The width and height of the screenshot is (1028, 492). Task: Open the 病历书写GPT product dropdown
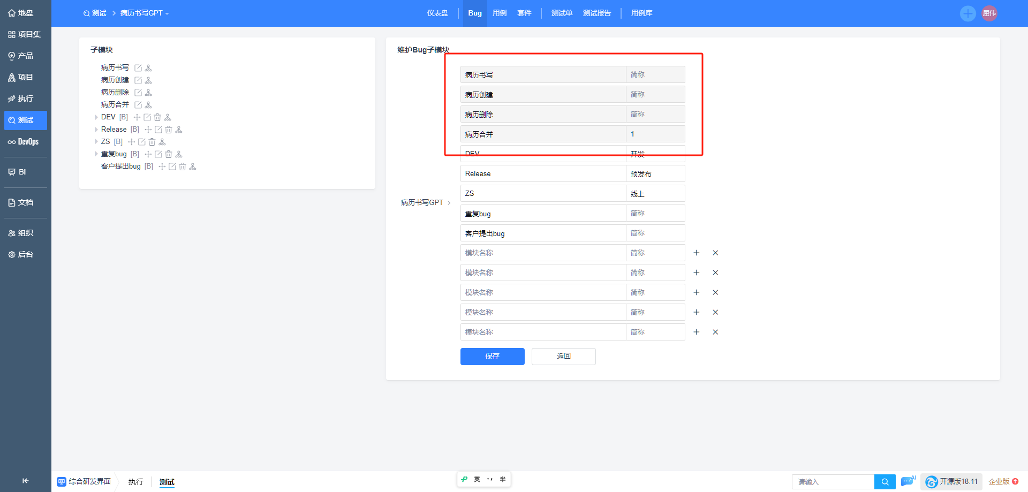pyautogui.click(x=144, y=13)
